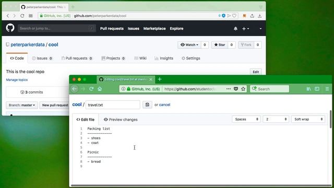334x188 pixels.
Task: Open the Watch dropdown on the repo
Action: point(189,45)
